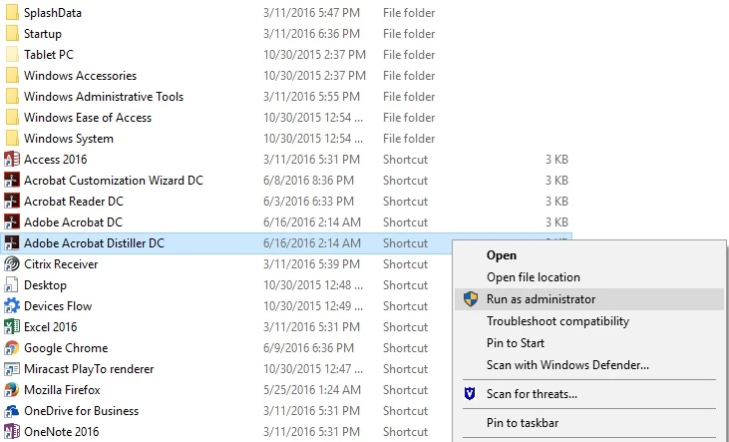729x442 pixels.
Task: Select the Devices Flow name
Action: point(58,305)
